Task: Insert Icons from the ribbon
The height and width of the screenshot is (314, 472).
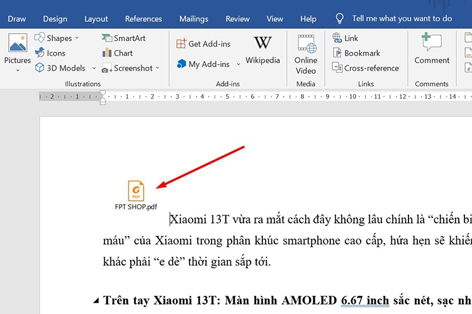Action: (50, 53)
